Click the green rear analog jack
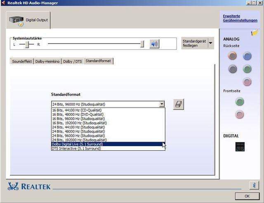264x203 pixels. coord(247,69)
